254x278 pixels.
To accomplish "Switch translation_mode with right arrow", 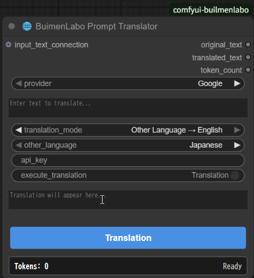I will point(237,130).
